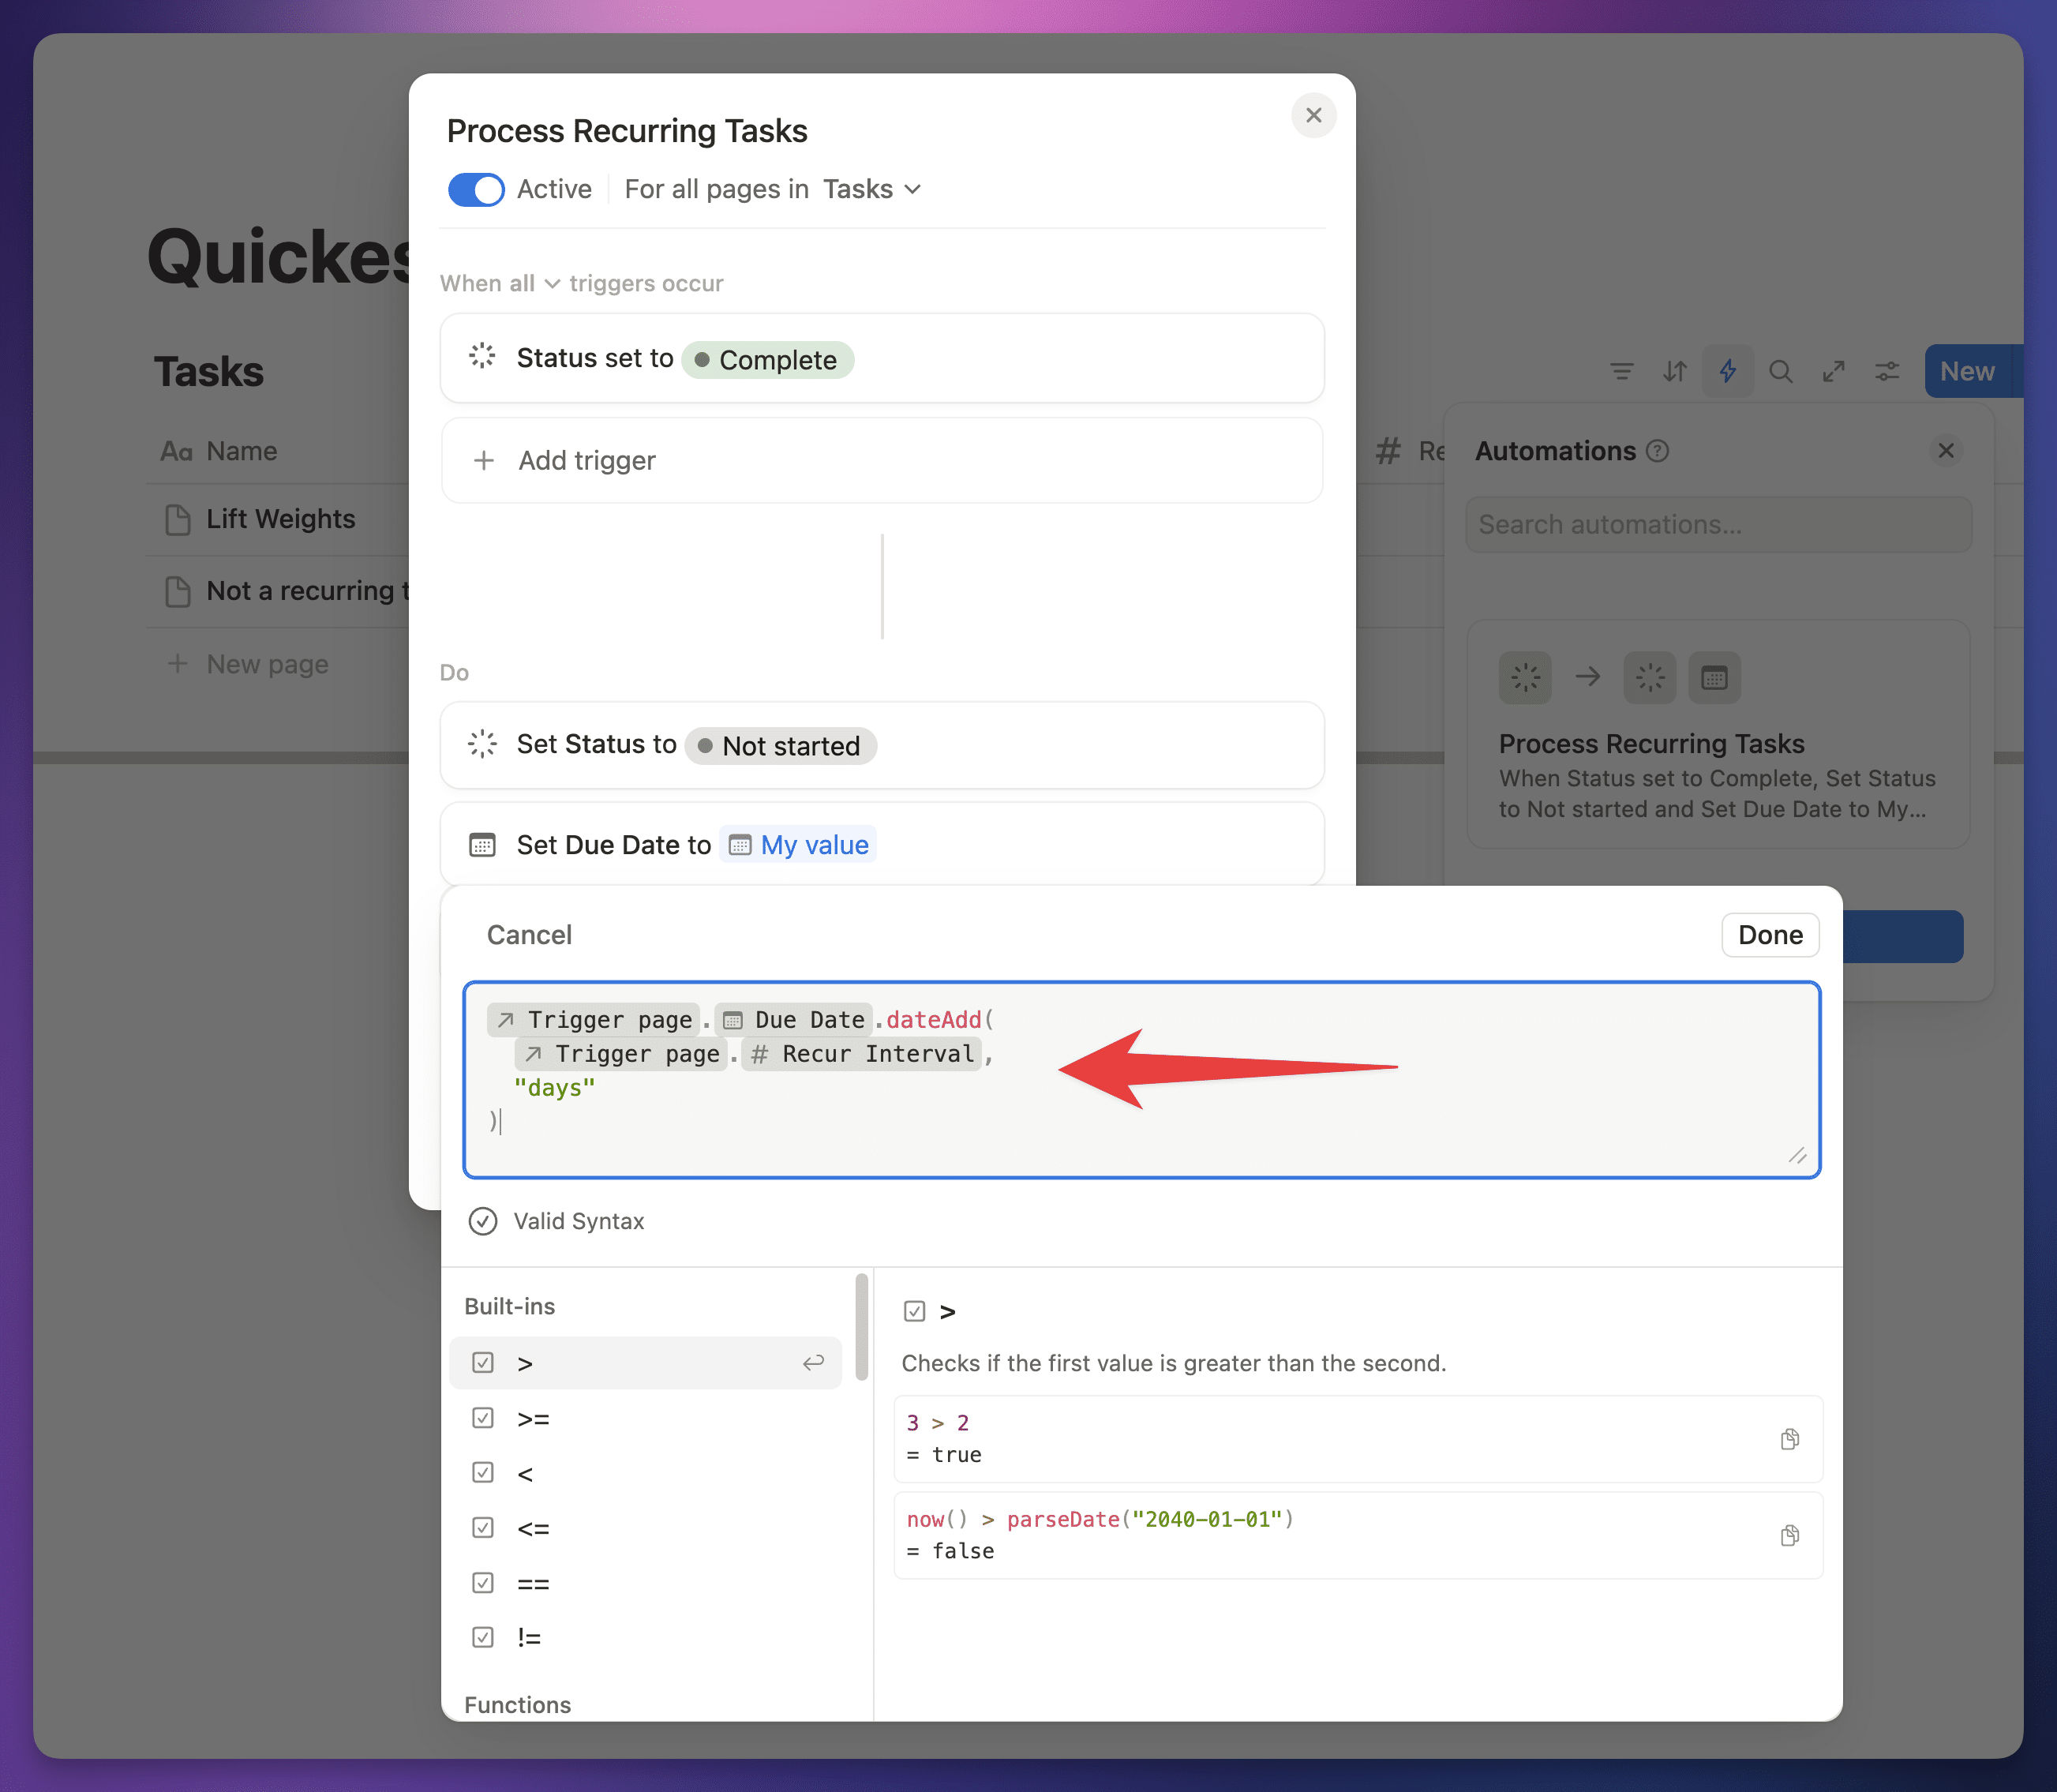Click the Search automations field
Screen dimensions: 2057x1792
point(1719,525)
